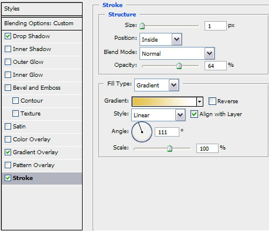Open the Position dropdown

[161, 39]
